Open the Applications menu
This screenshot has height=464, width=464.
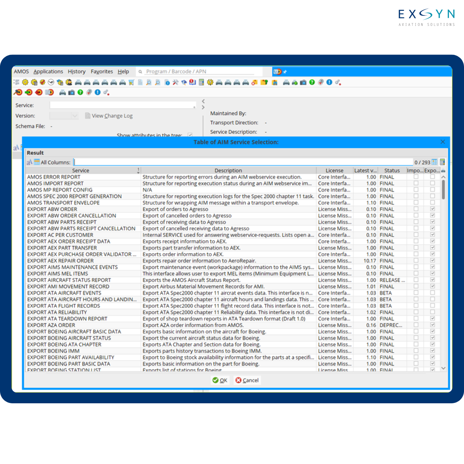pos(48,72)
